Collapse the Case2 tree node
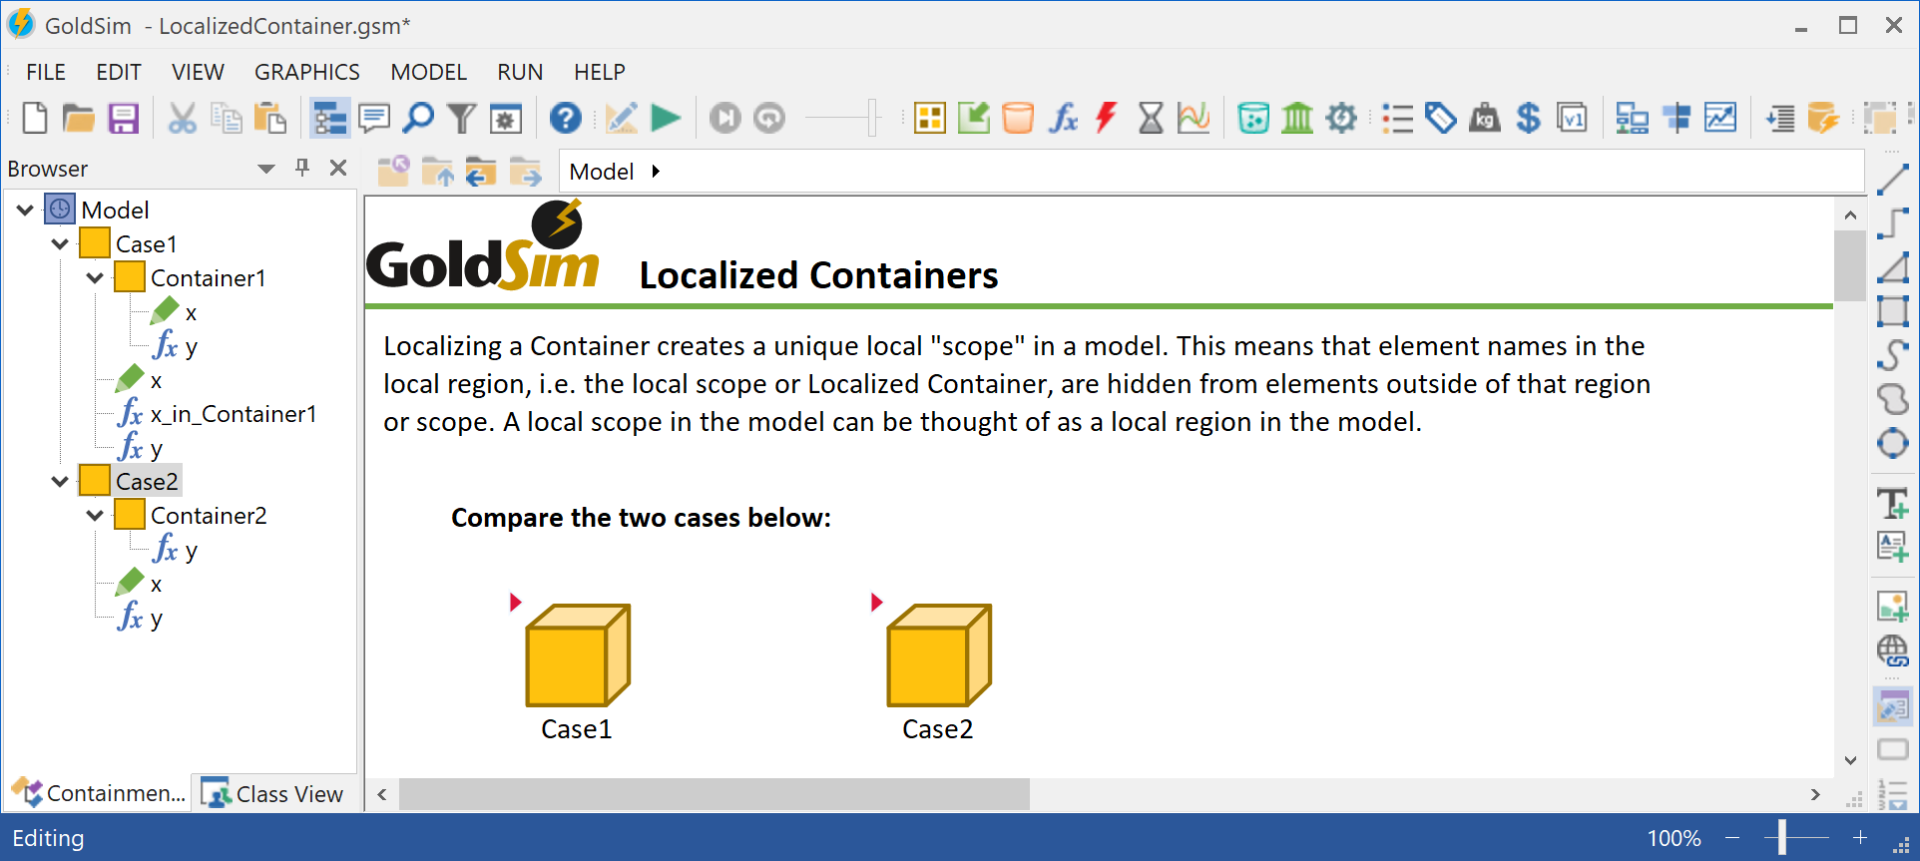1920x861 pixels. (x=60, y=481)
